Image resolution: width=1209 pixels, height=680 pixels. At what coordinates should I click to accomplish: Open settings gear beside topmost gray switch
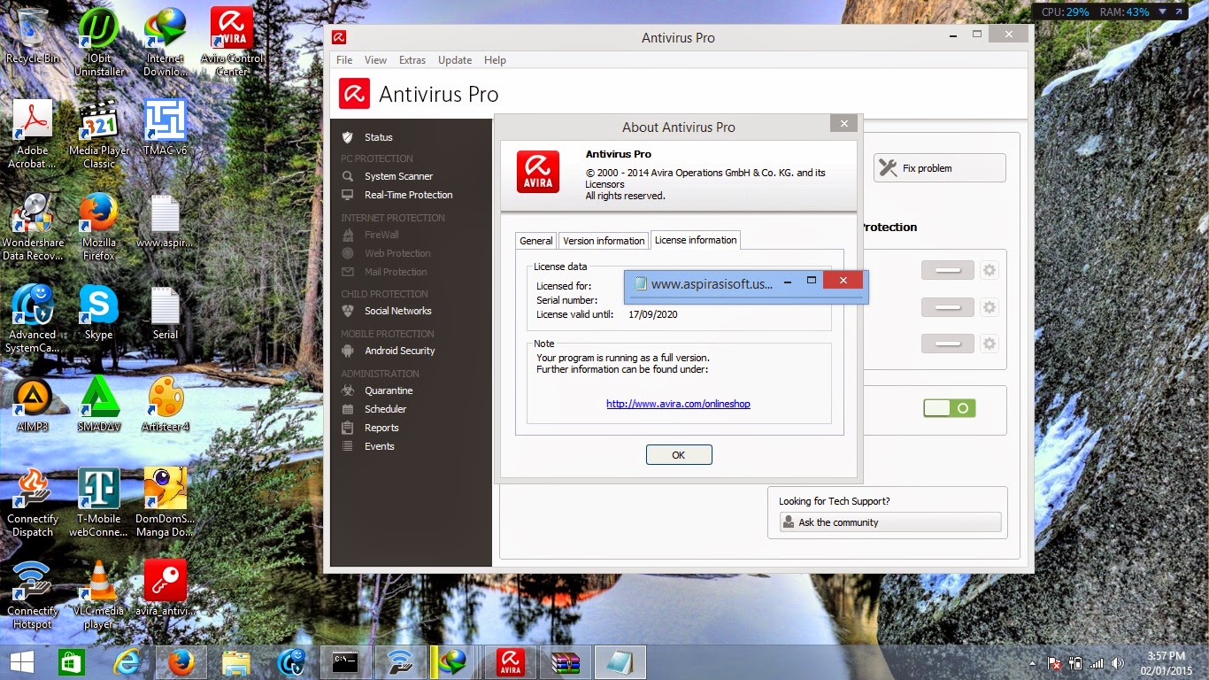(990, 270)
